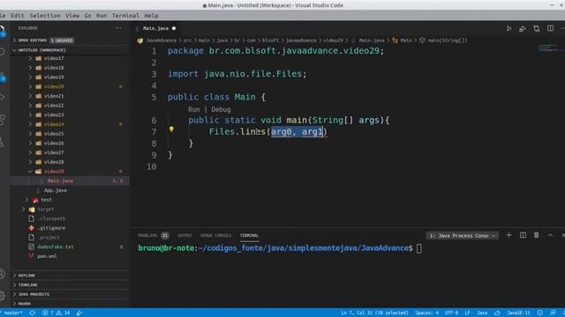Expand the test folder
565x317 pixels.
[26, 200]
